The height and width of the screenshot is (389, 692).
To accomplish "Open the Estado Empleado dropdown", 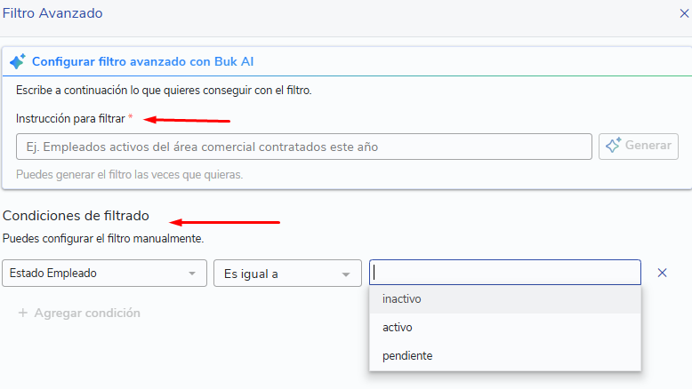I will [x=105, y=274].
